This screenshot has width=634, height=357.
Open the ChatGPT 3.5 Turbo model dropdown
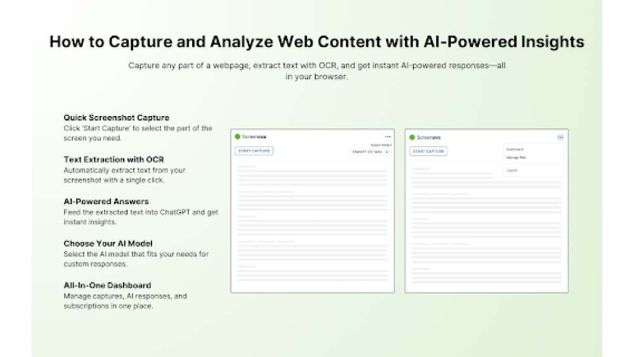click(371, 152)
